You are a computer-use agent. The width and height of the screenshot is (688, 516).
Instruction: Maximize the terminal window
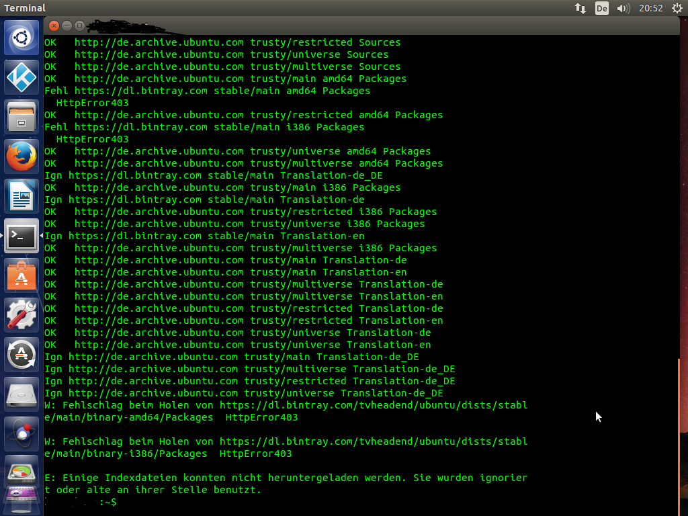tap(79, 26)
